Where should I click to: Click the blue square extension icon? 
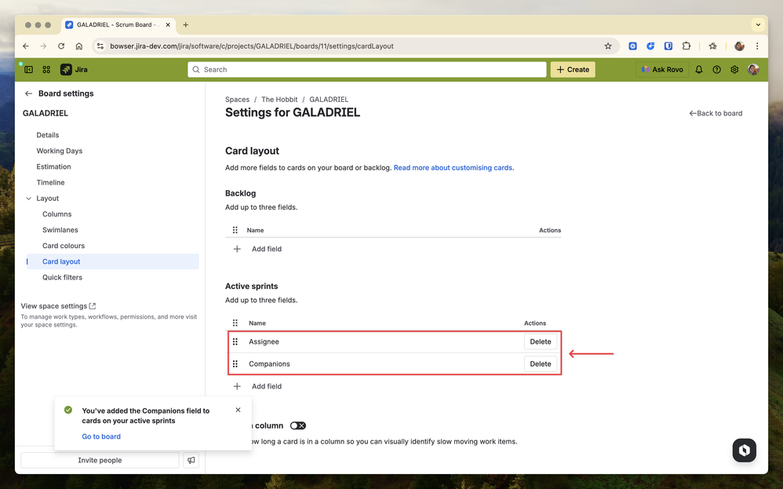click(x=632, y=46)
